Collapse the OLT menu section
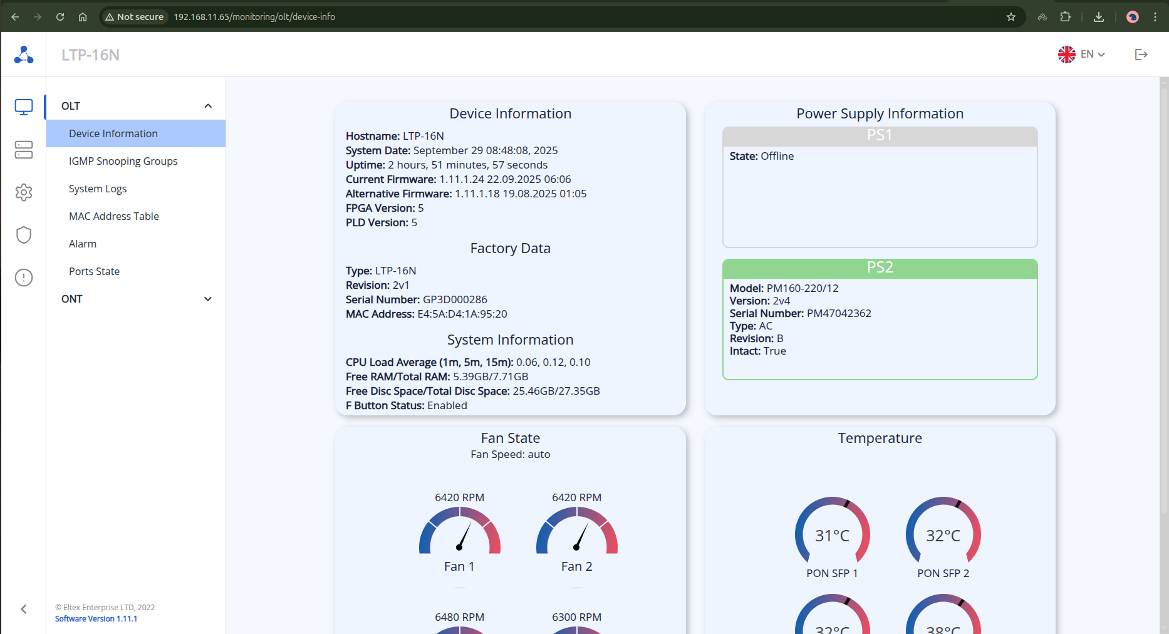This screenshot has width=1169, height=634. (207, 106)
